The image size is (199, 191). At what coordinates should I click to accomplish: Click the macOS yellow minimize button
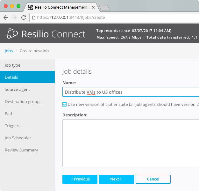coord(12,6)
